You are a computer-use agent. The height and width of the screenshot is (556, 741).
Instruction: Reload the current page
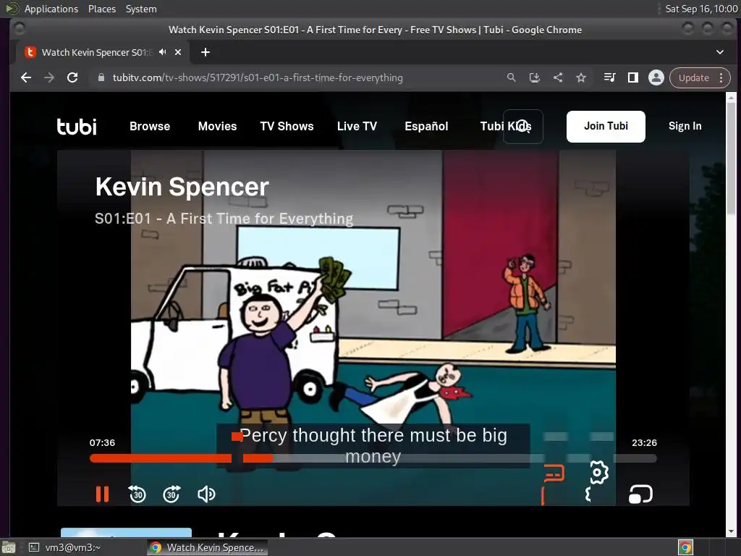[72, 77]
